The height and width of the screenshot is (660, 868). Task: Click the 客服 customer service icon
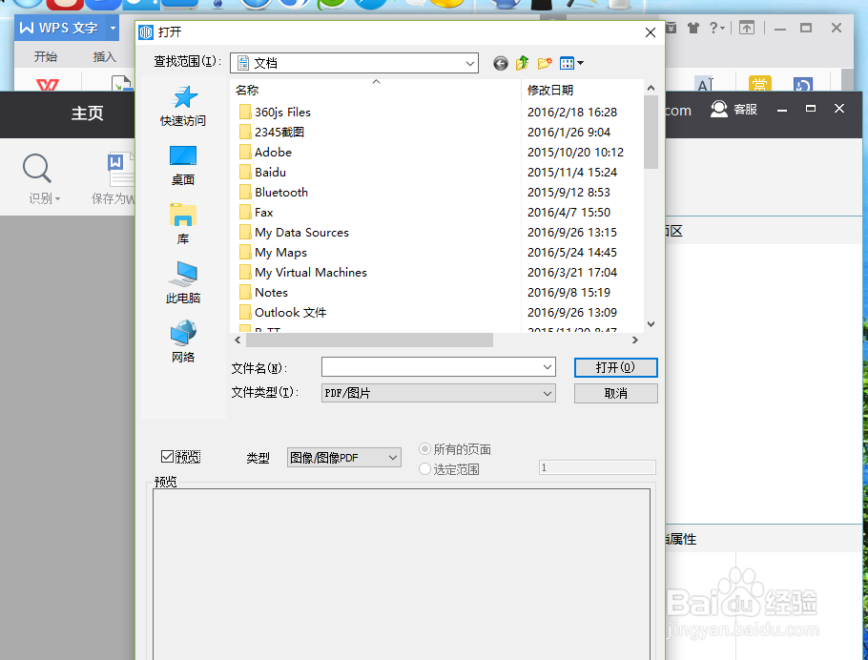tap(719, 109)
